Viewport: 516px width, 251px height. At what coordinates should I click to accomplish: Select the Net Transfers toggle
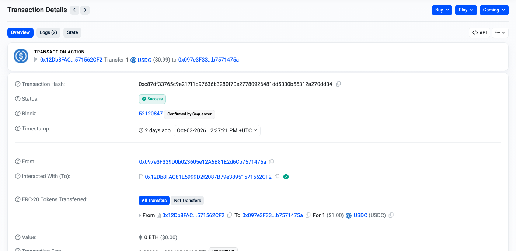coord(187,201)
